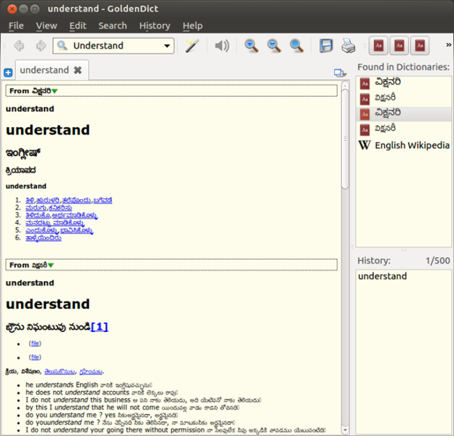Image resolution: width=454 pixels, height=436 pixels.
Task: Toggle the second red dictionary toolbar icon
Action: point(399,45)
